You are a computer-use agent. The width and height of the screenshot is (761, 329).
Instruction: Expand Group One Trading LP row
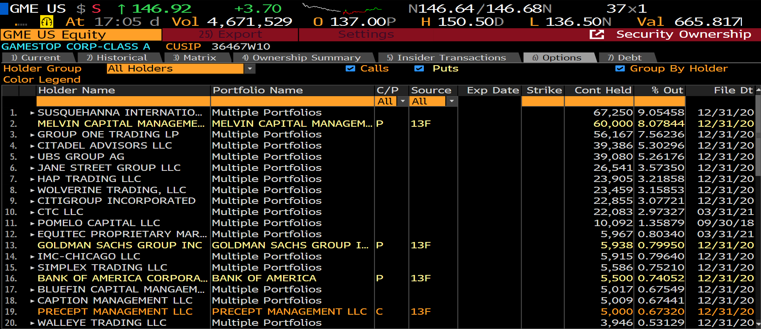click(33, 135)
